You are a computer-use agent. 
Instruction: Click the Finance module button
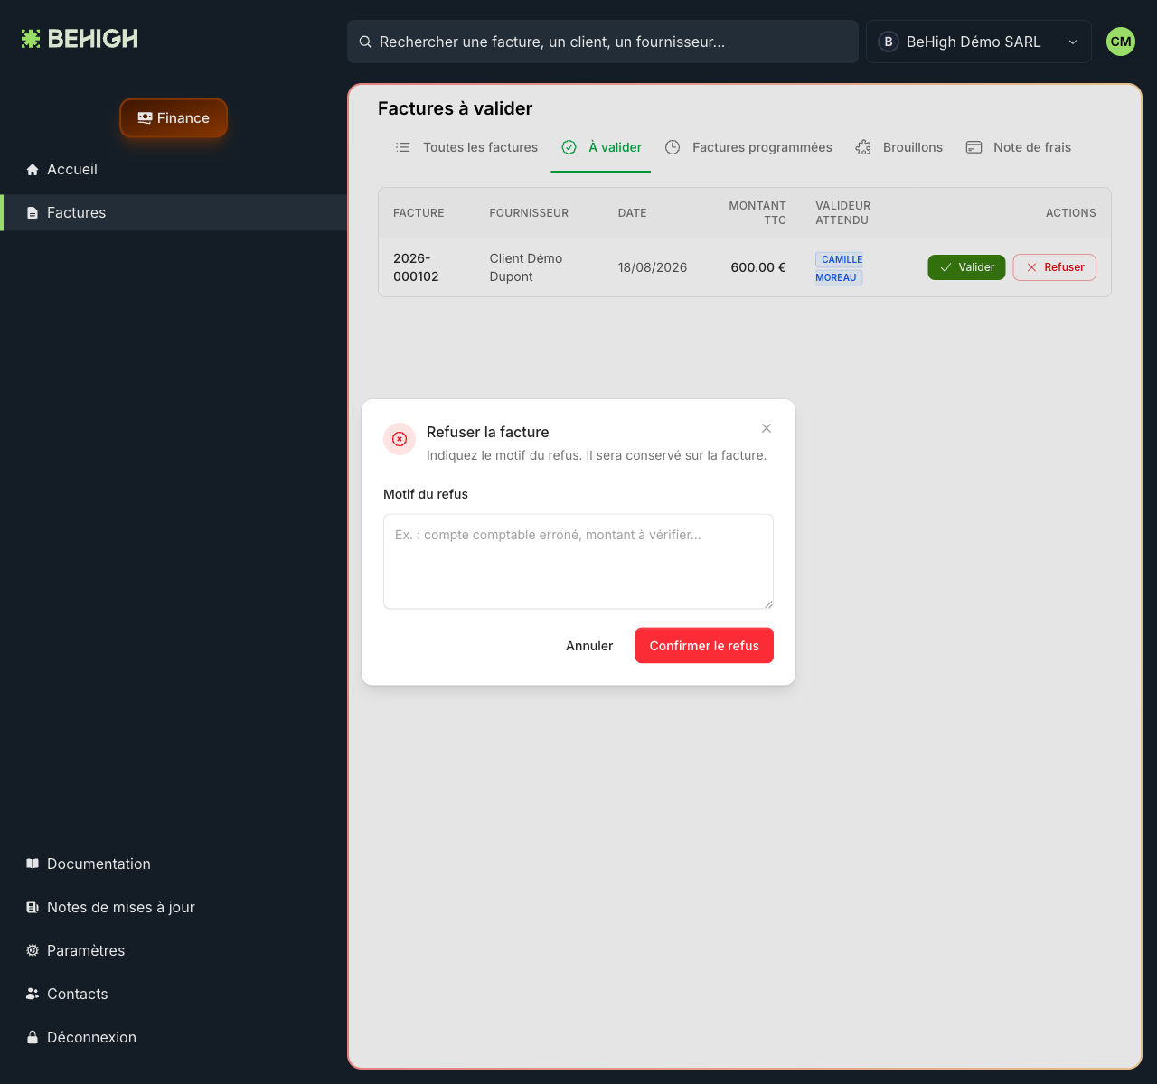[174, 118]
